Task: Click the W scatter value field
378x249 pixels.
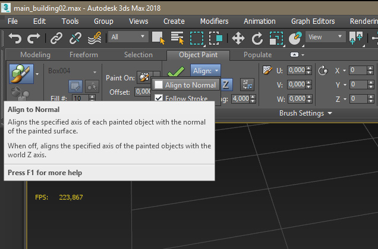Action: [297, 99]
